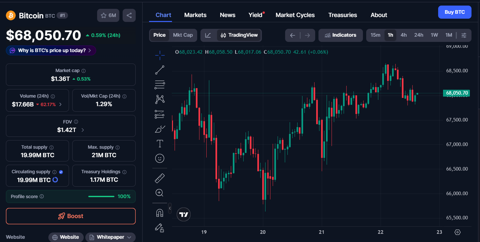Open the News tab

coord(228,15)
